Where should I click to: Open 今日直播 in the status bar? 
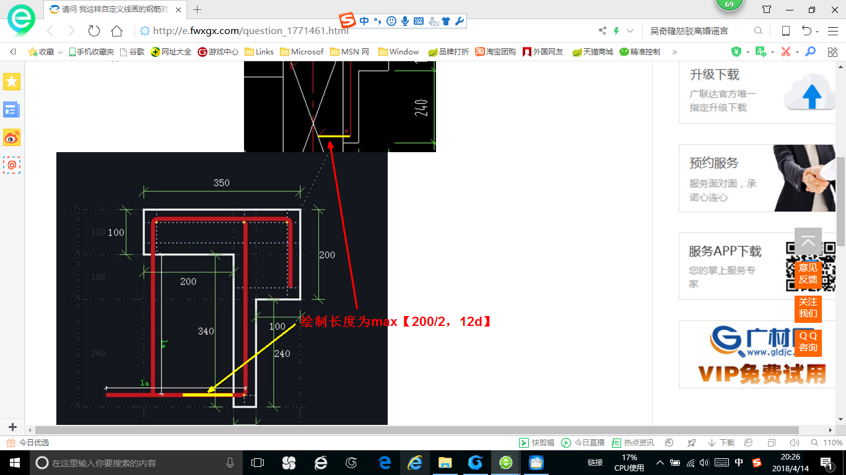coord(583,443)
